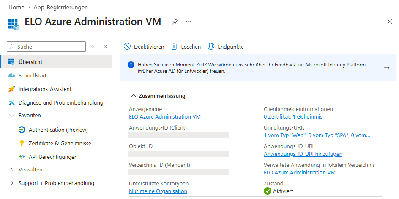
Task: Click the Löschen trash can icon
Action: (x=174, y=47)
